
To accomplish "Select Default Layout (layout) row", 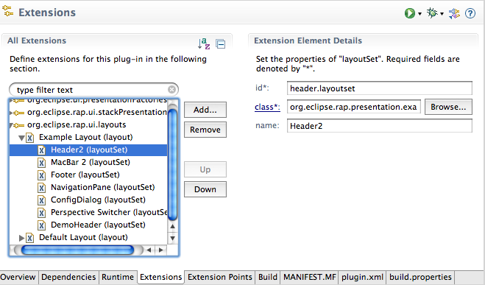I will [x=88, y=237].
